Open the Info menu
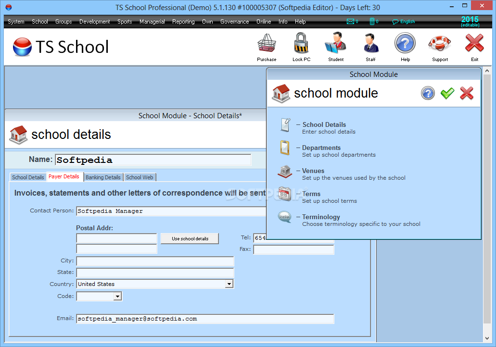Image resolution: width=496 pixels, height=347 pixels. click(283, 22)
